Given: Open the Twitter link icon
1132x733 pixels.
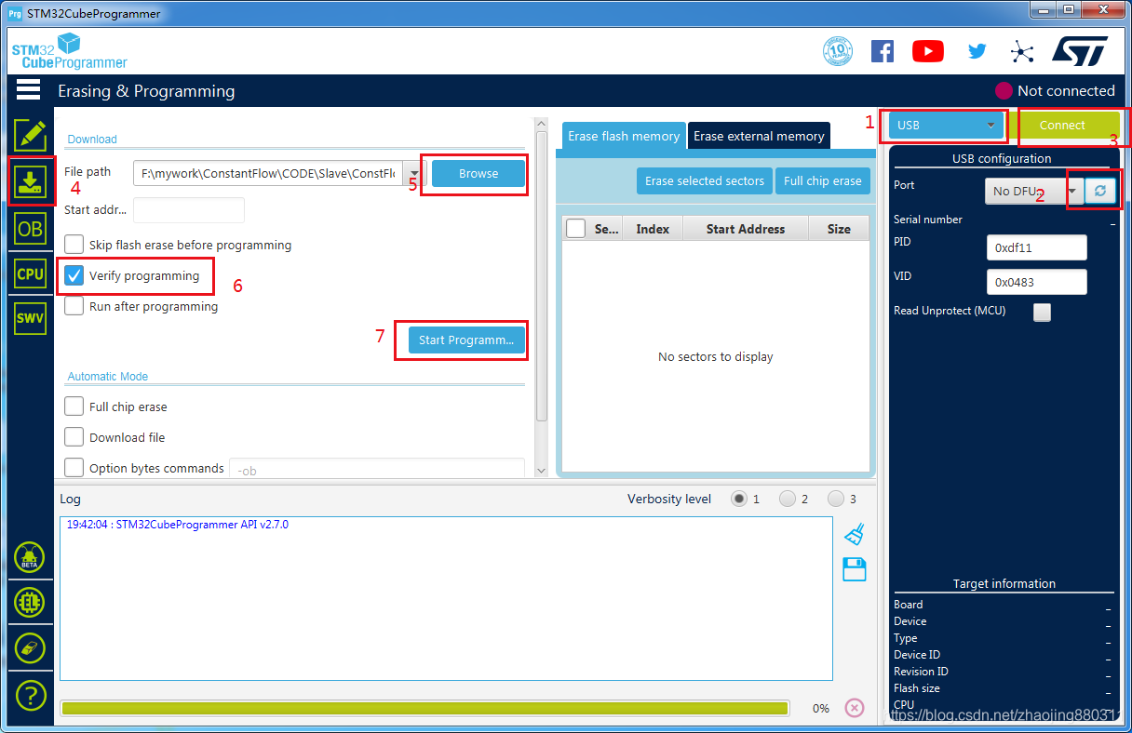Looking at the screenshot, I should [977, 51].
